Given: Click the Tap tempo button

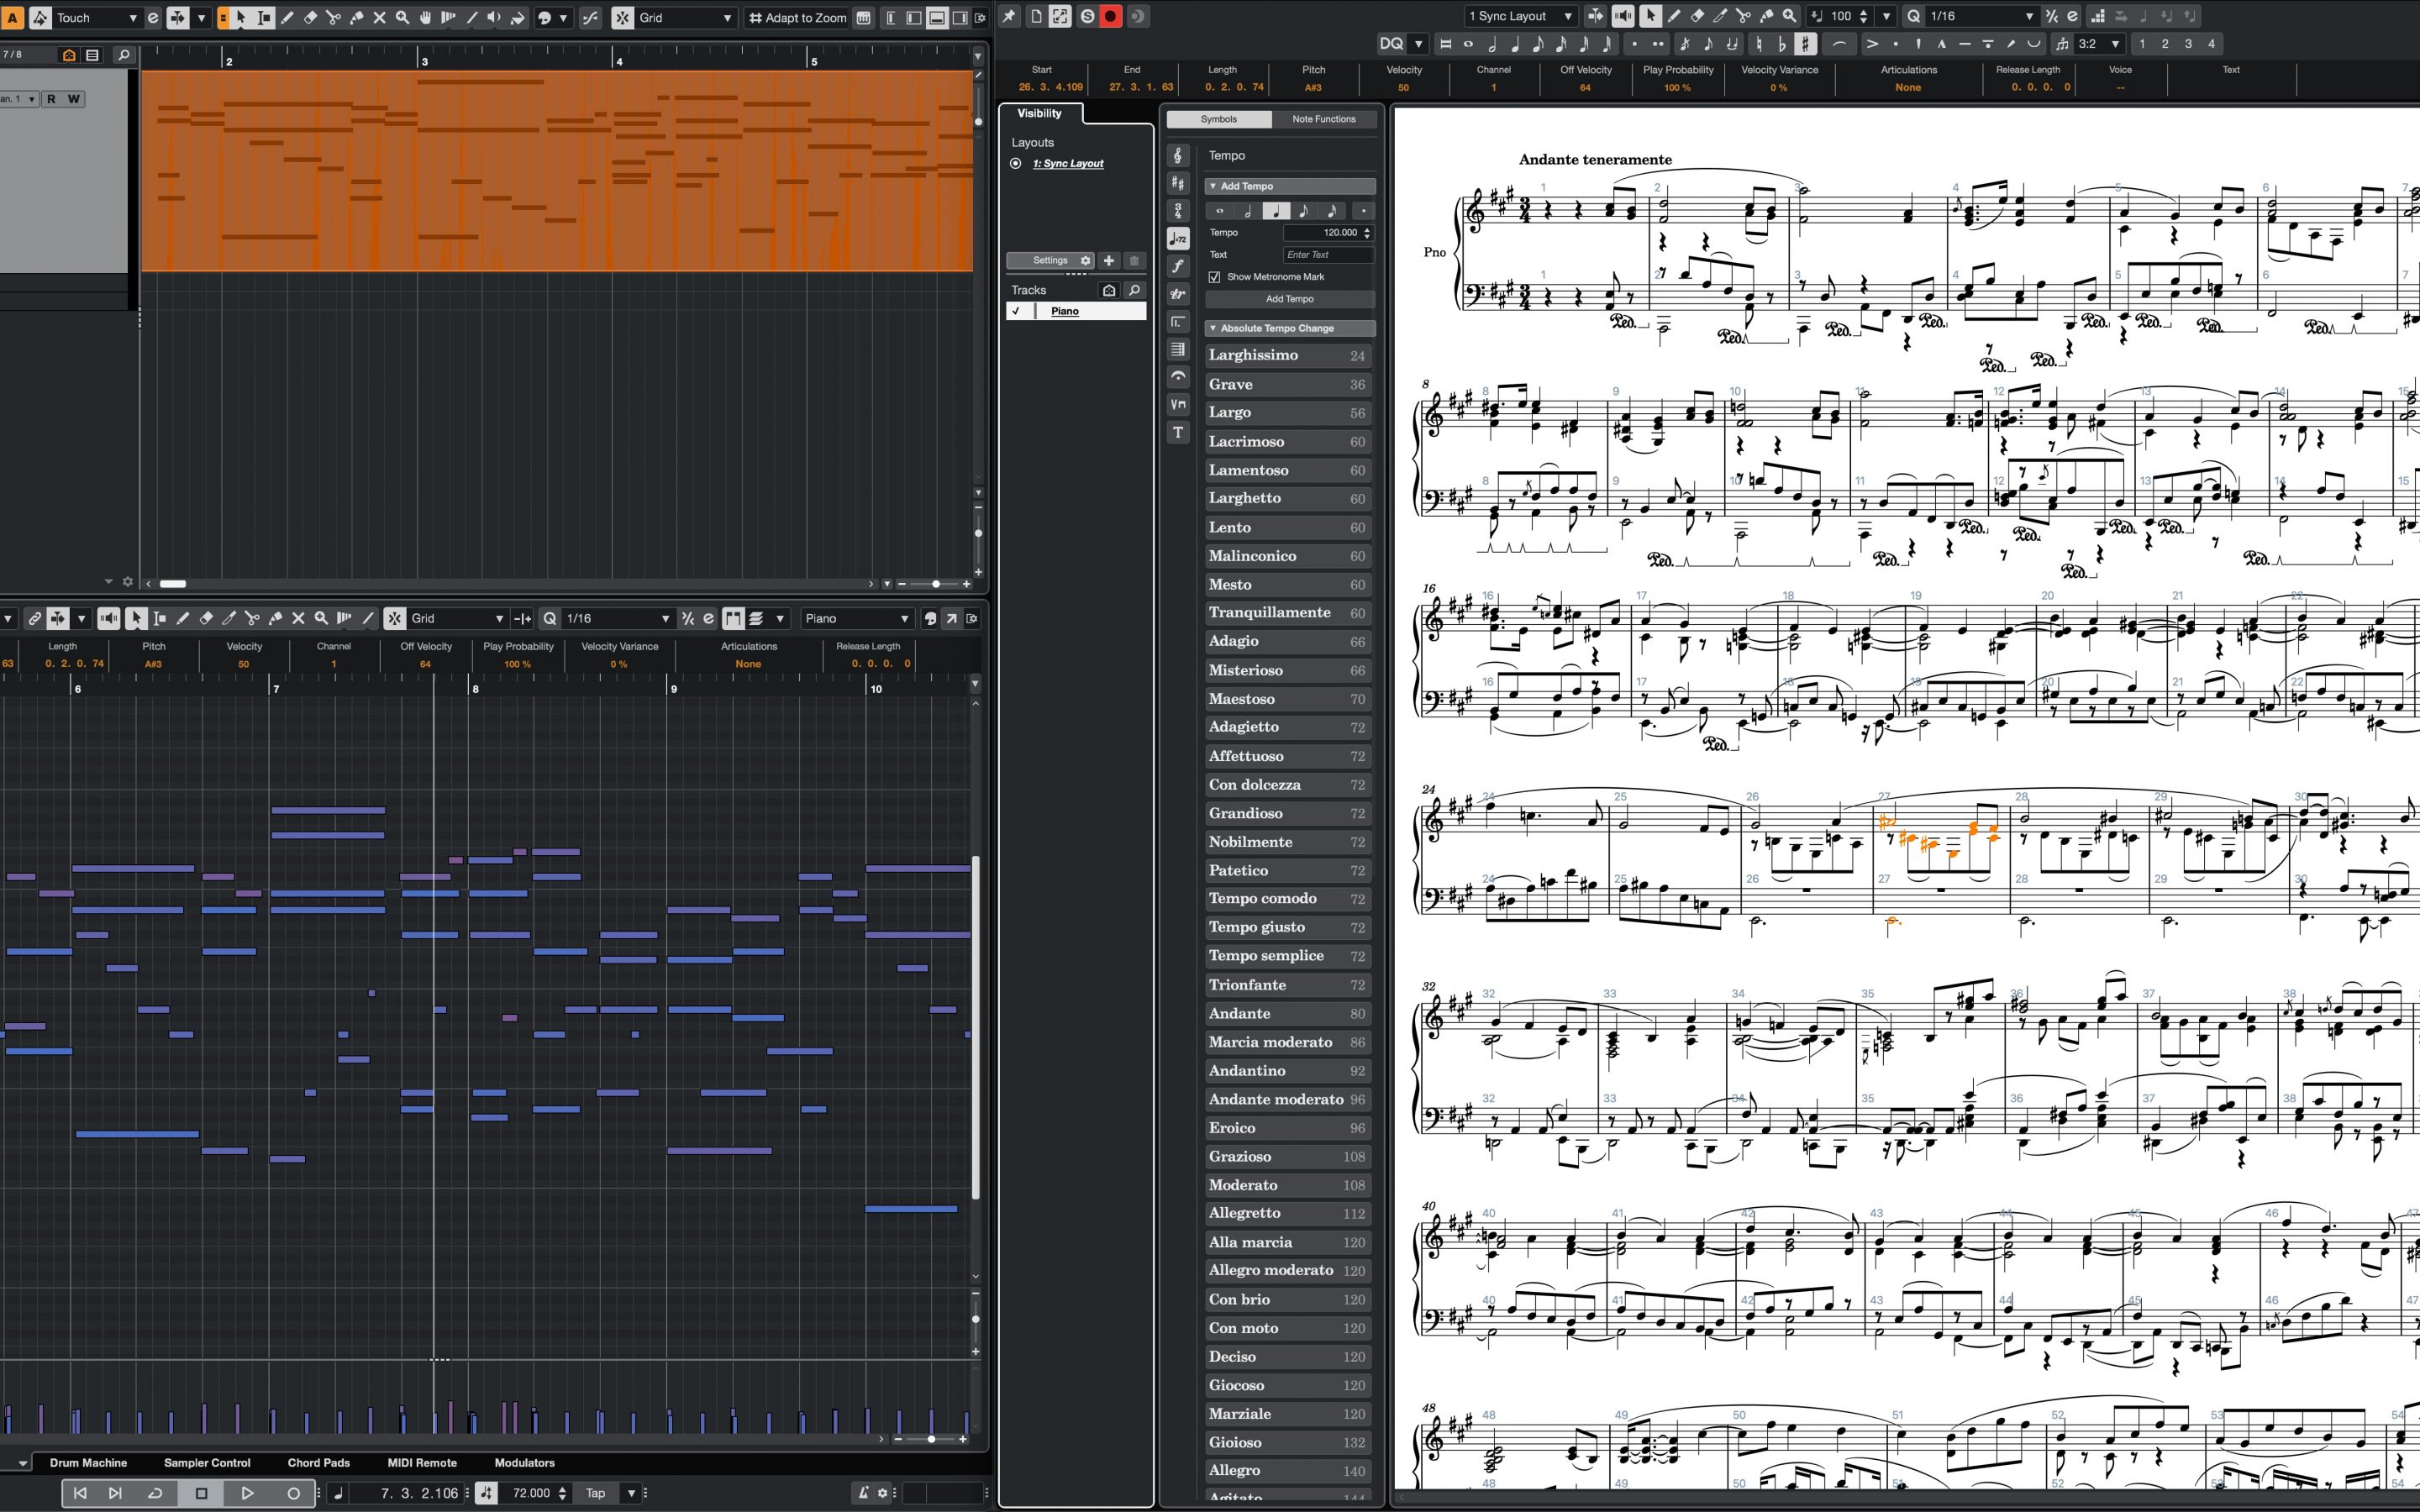Looking at the screenshot, I should tap(595, 1493).
